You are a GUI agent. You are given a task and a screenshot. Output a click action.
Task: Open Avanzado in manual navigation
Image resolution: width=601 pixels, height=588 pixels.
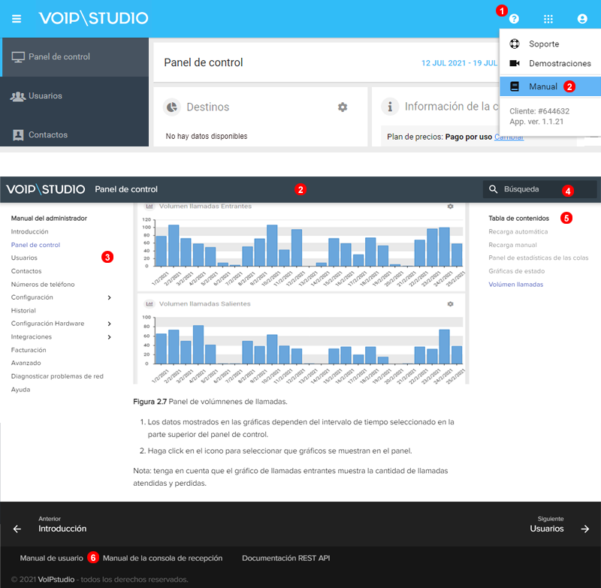(x=26, y=363)
